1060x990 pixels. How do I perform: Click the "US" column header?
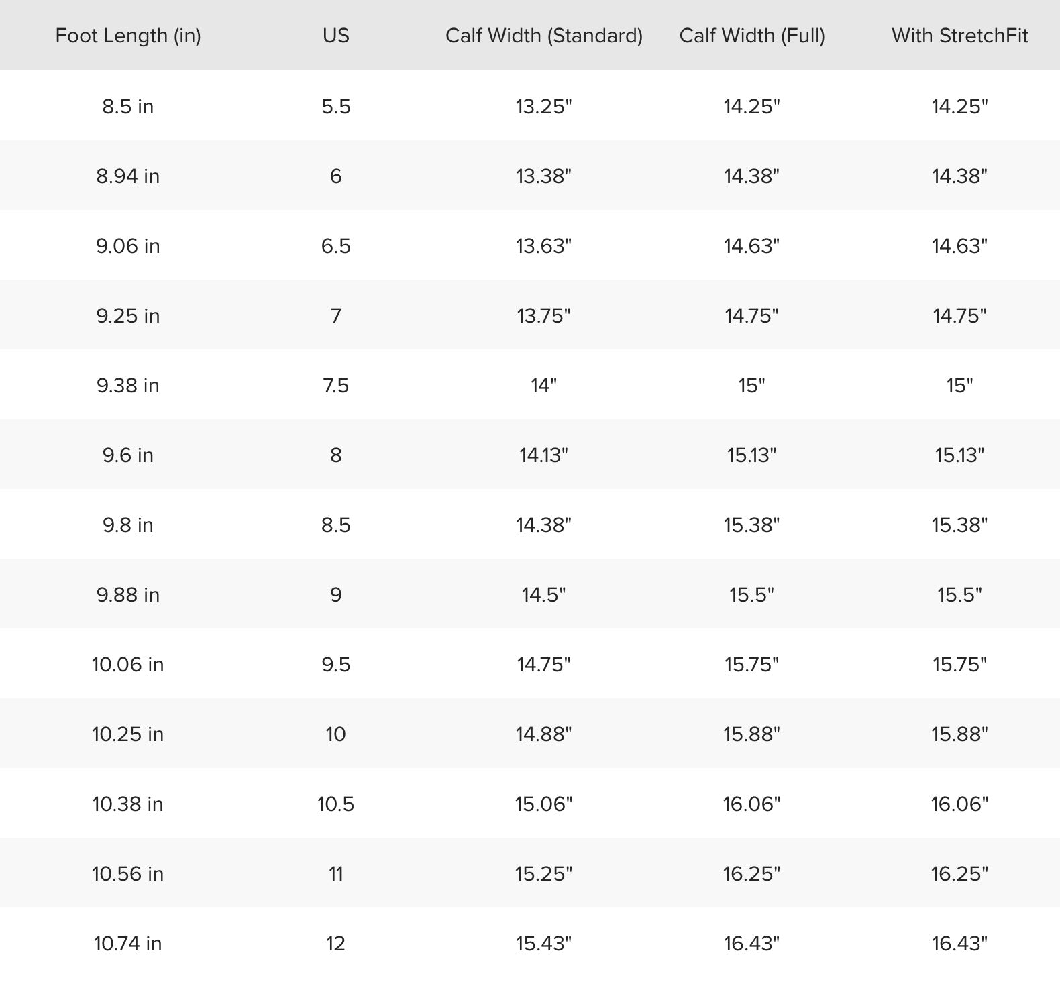(335, 36)
